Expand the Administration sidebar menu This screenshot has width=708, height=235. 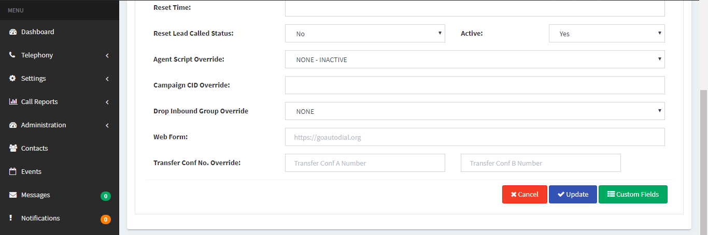pos(60,125)
